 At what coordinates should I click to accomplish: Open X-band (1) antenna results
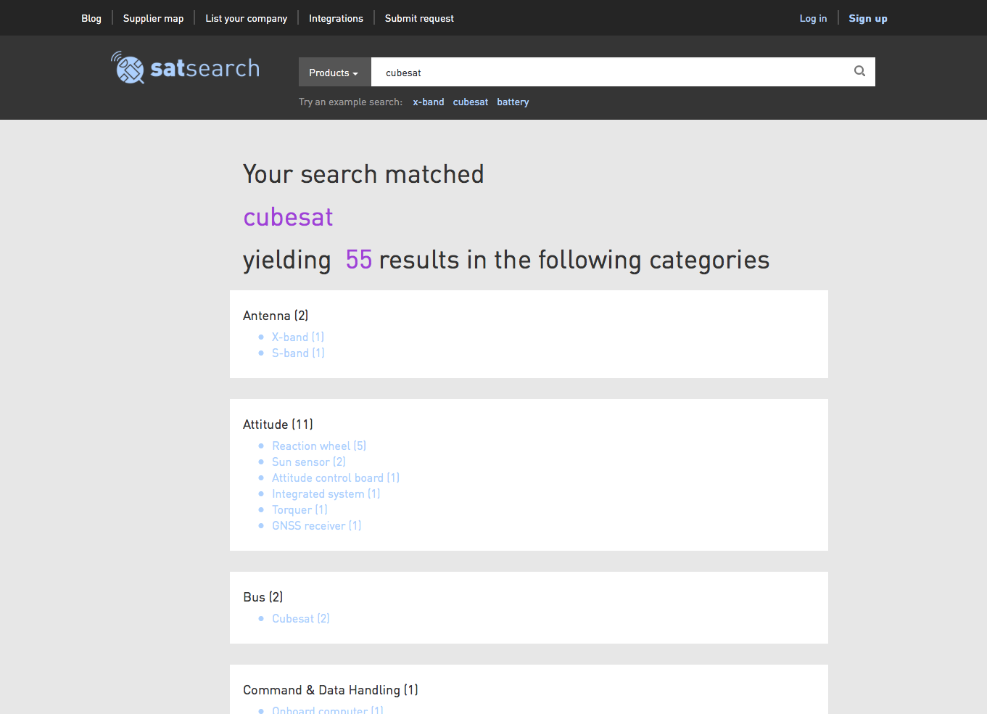coord(298,337)
